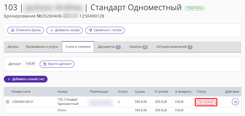This screenshot has height=116, width=245.
Task: Open the action menu for invoice 1250490128-01
Action: pos(235,102)
